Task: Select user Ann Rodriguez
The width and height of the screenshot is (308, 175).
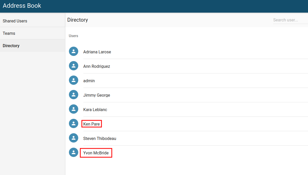Action: [97, 66]
